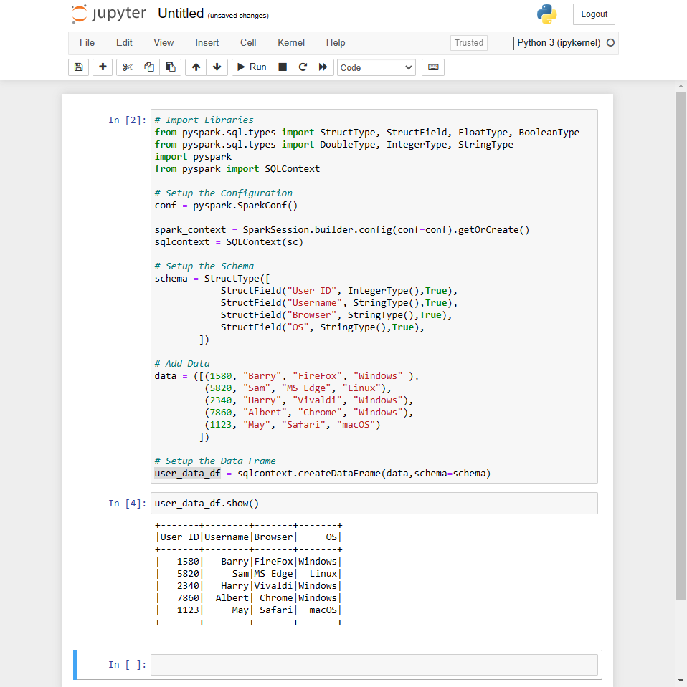687x687 pixels.
Task: Open the File menu
Action: pos(87,42)
